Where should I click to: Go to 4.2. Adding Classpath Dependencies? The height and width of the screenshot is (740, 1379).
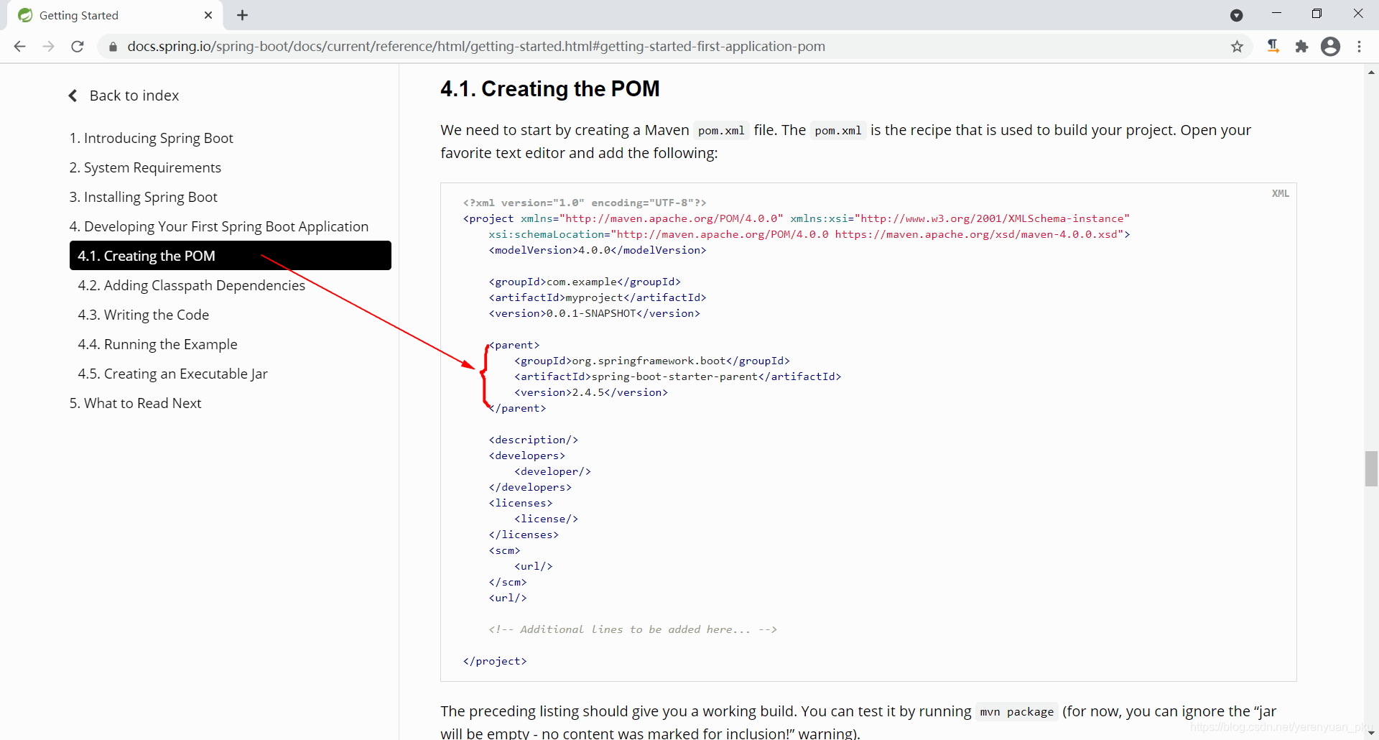(191, 285)
